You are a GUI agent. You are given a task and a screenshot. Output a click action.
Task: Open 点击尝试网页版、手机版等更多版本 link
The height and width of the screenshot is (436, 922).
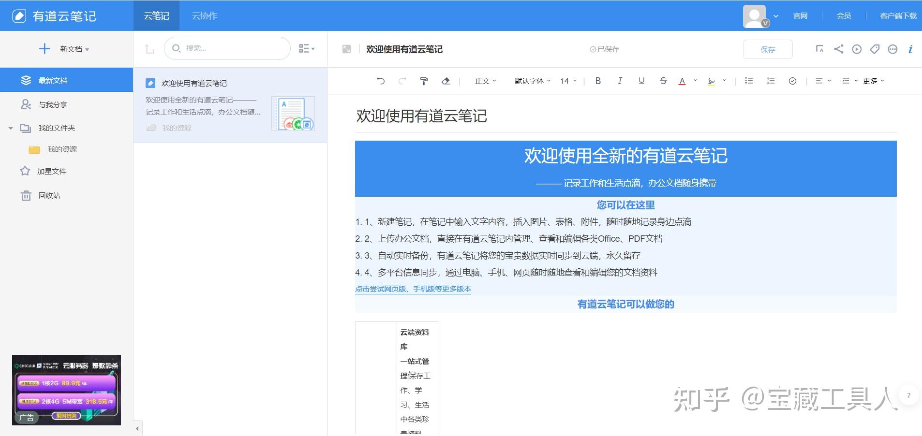[413, 289]
